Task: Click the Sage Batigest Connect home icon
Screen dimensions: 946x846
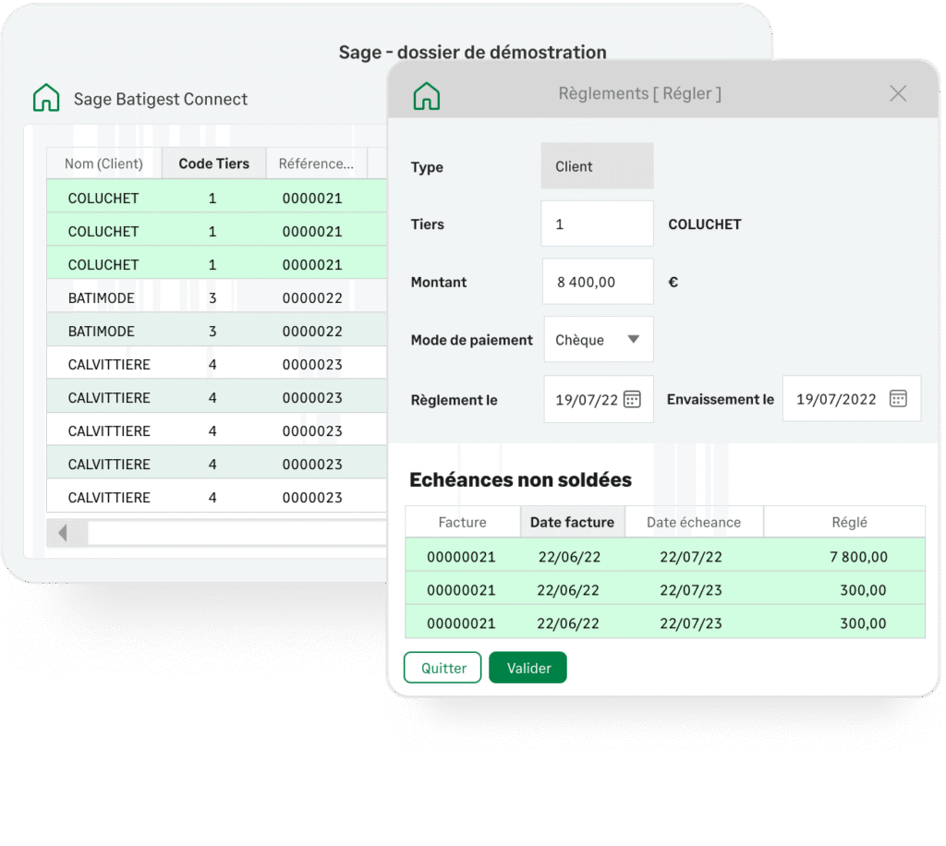Action: pyautogui.click(x=46, y=99)
